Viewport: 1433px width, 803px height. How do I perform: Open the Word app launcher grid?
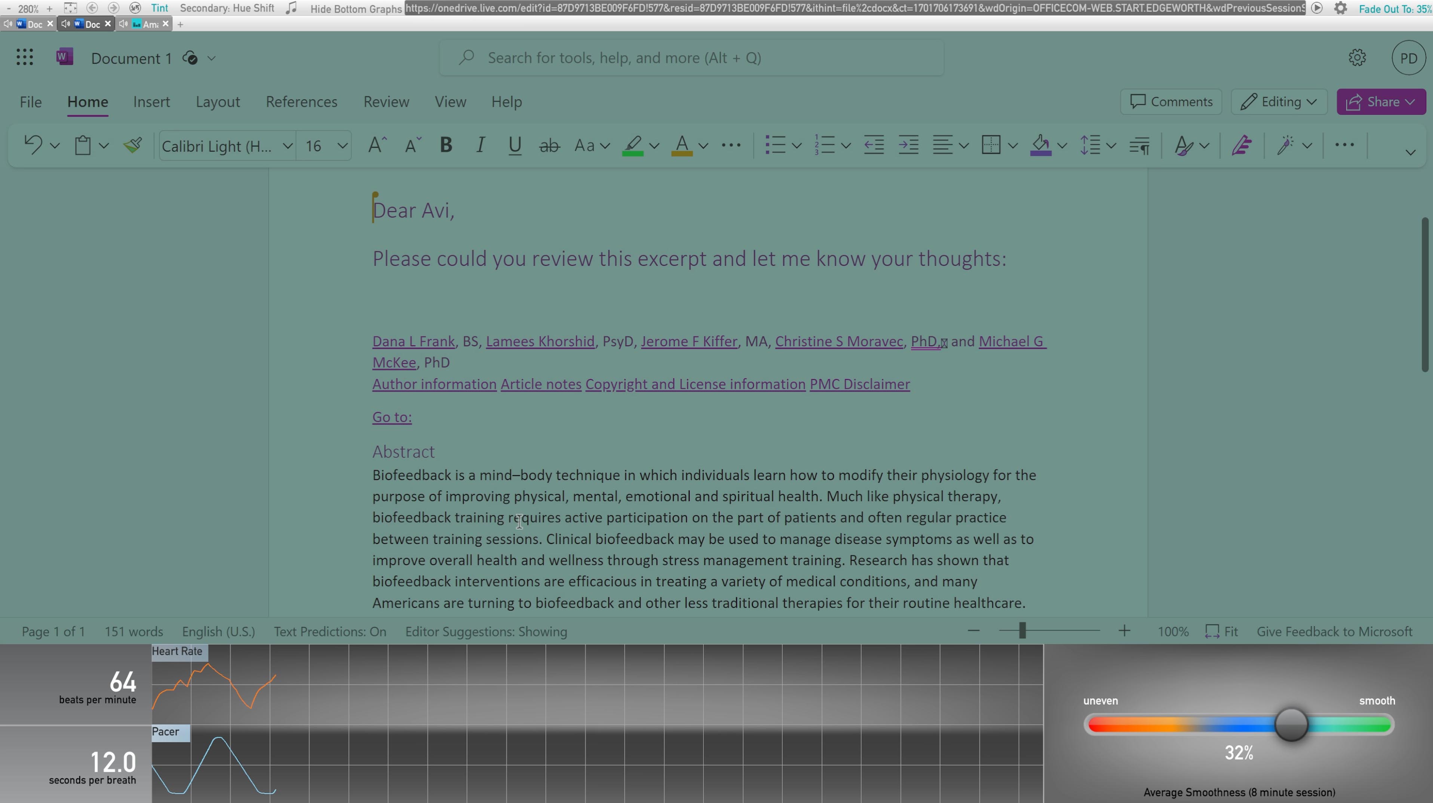24,57
